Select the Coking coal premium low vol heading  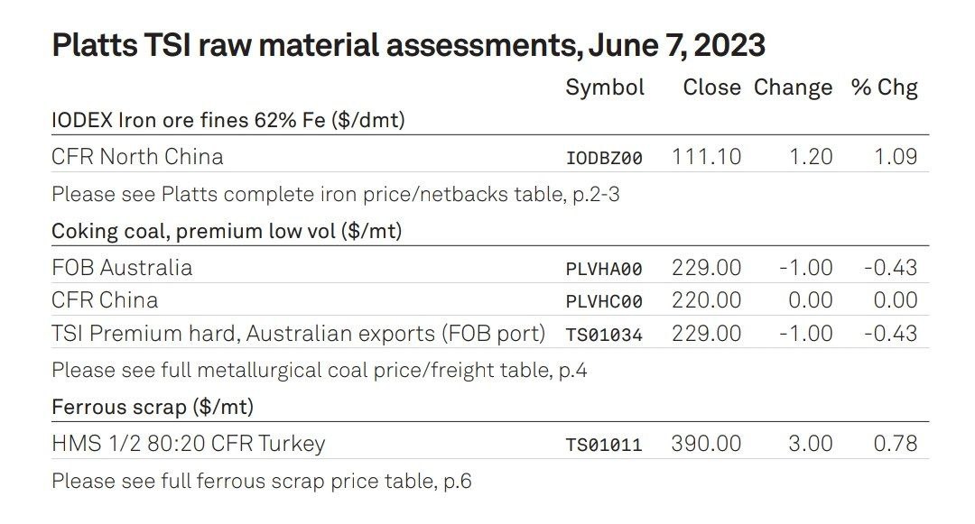click(227, 231)
